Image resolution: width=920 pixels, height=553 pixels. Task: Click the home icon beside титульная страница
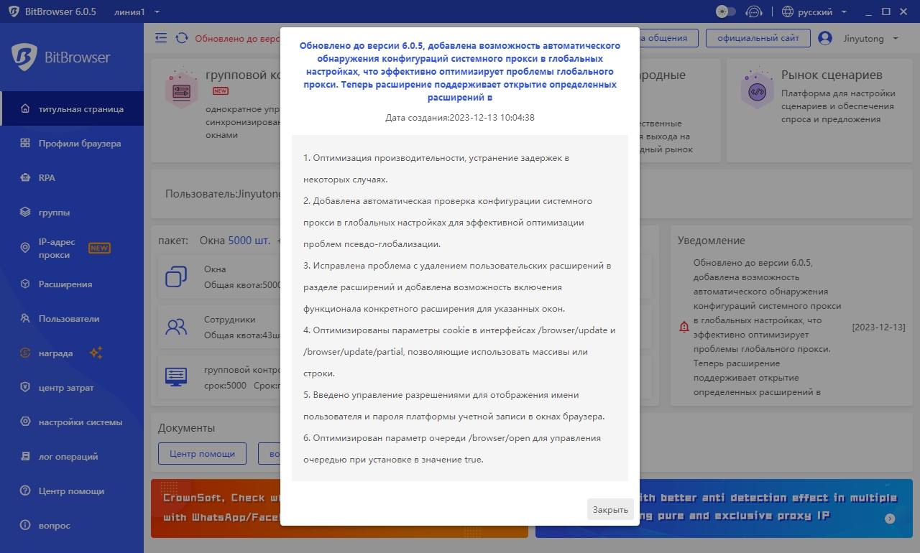tap(25, 109)
